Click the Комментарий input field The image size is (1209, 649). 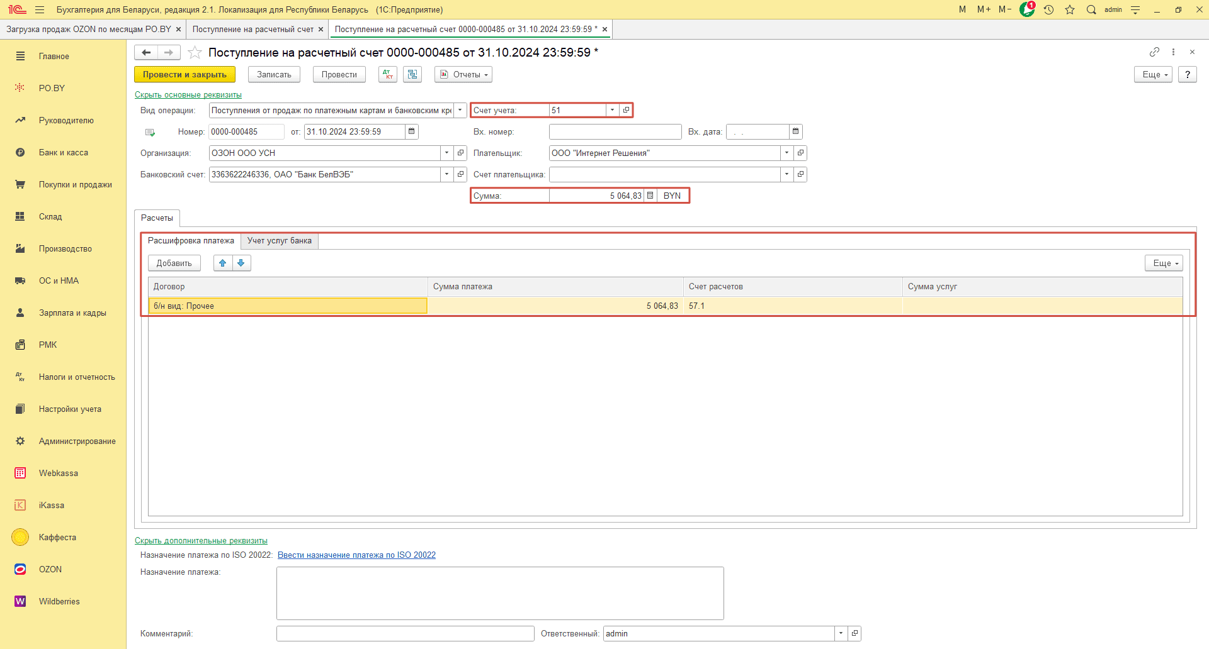click(405, 633)
